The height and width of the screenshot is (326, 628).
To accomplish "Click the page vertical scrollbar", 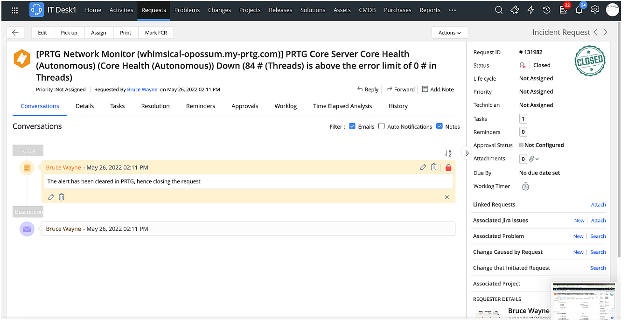I will click(619, 140).
